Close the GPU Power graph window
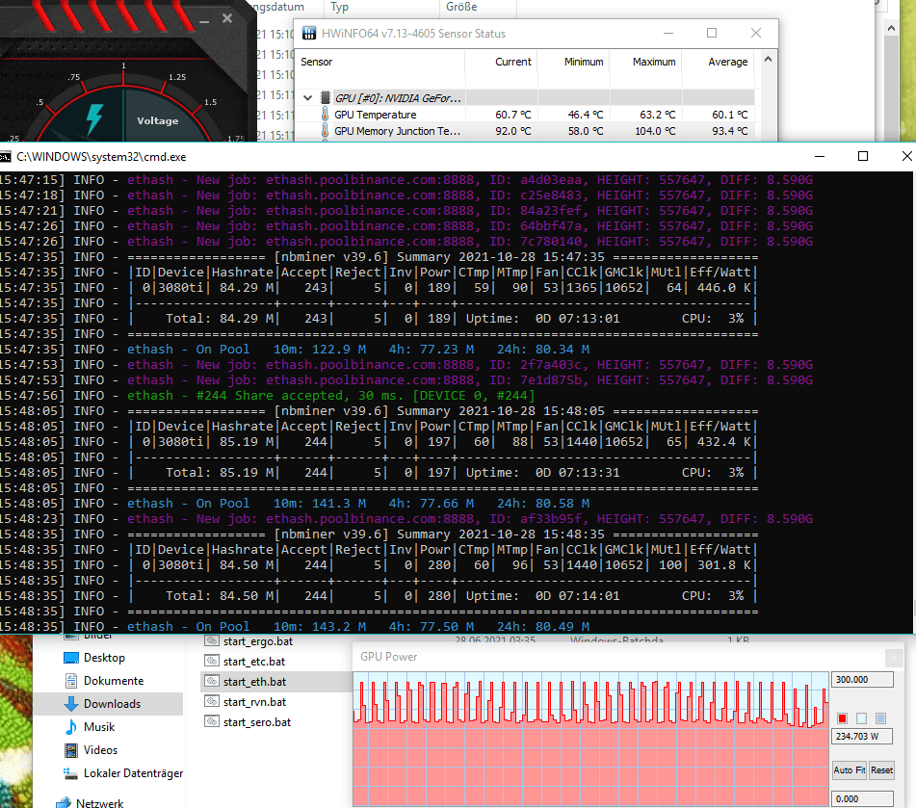Image resolution: width=916 pixels, height=808 pixels. (894, 658)
